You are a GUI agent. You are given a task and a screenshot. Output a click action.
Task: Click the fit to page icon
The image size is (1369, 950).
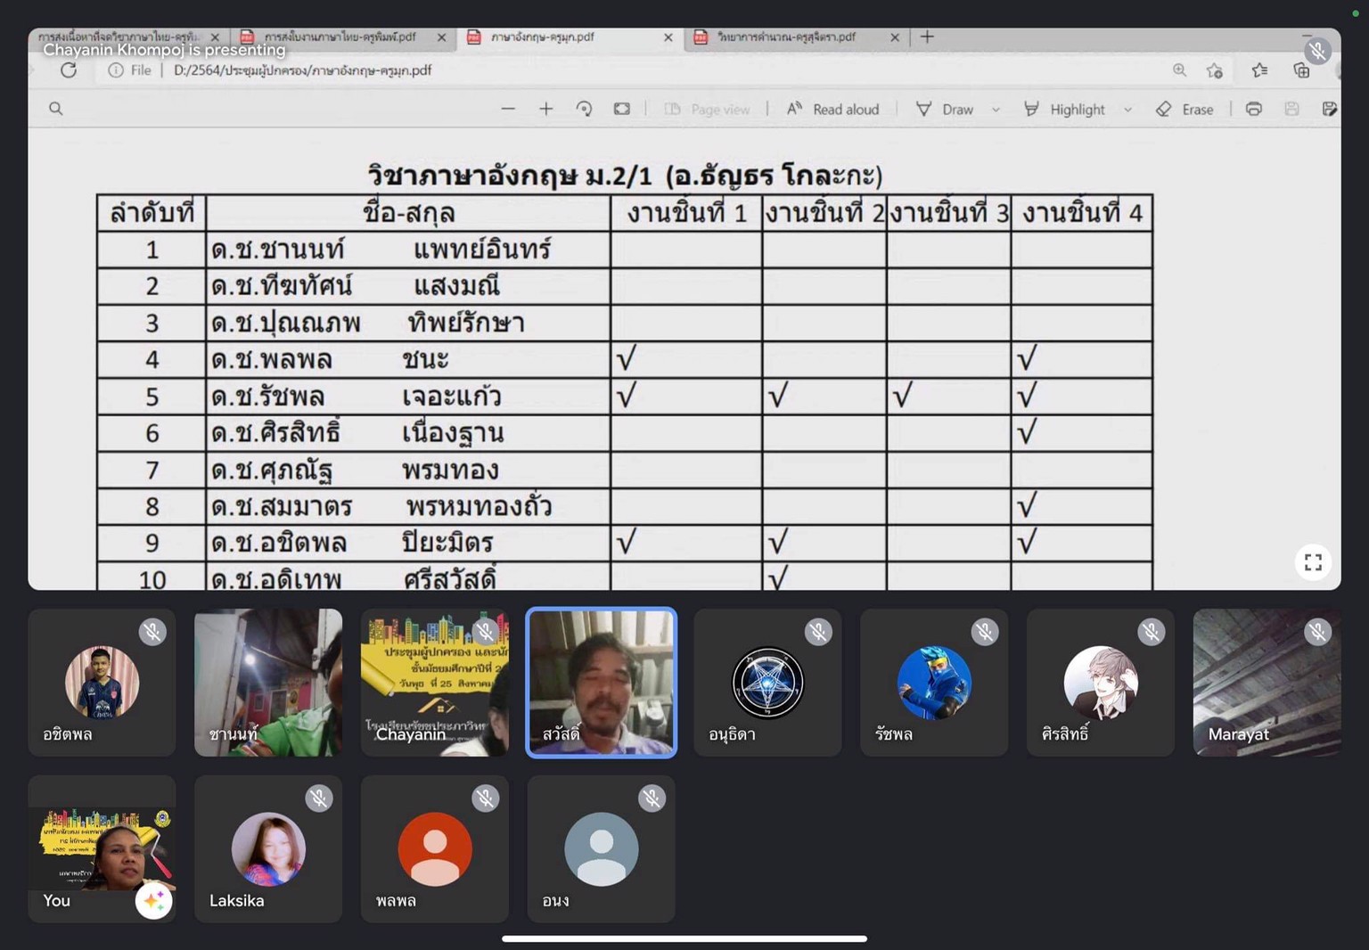622,109
